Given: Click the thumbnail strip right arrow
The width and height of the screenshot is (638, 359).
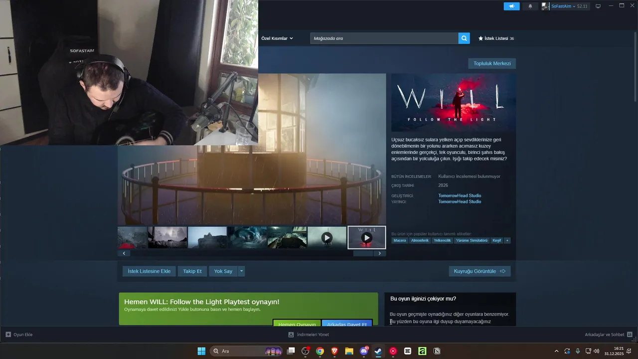Looking at the screenshot, I should click(x=380, y=253).
